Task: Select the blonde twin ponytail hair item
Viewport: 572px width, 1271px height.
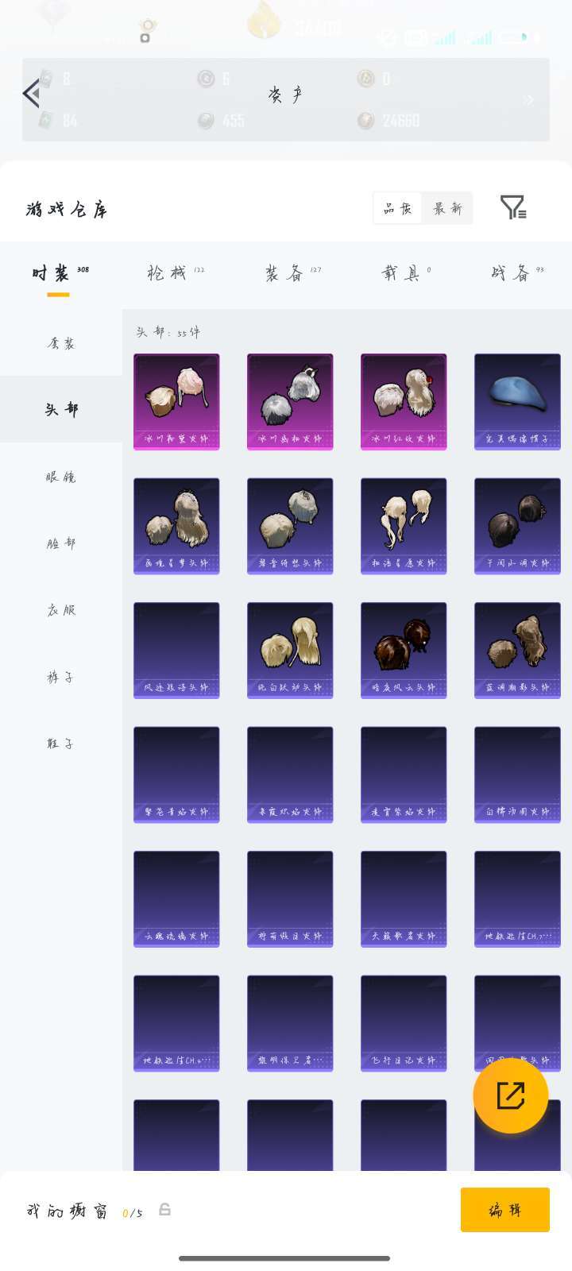Action: pos(404,526)
